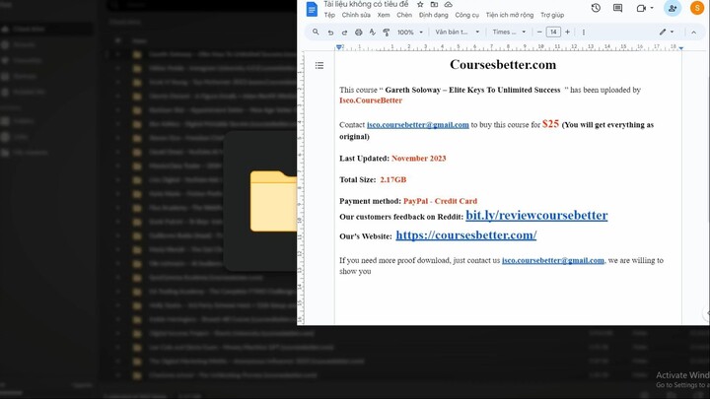Print the document
710x399 pixels.
(x=359, y=33)
